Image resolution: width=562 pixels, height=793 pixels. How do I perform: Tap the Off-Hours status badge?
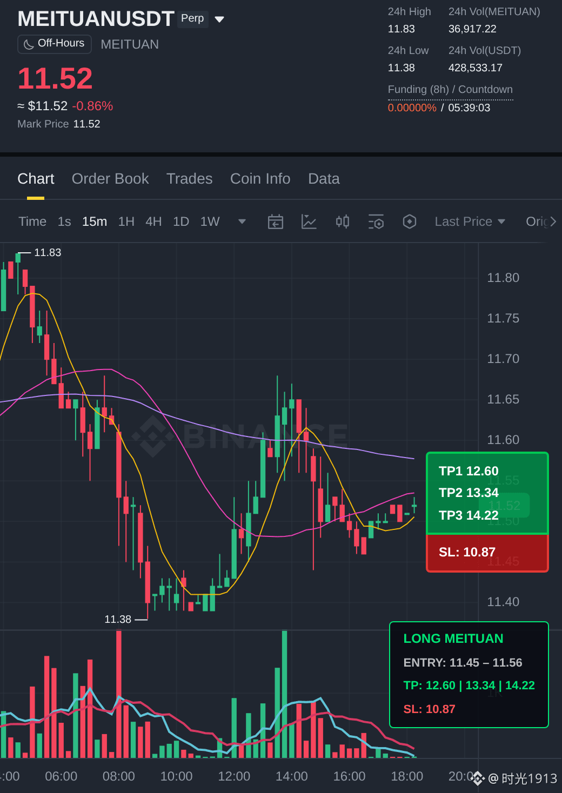[x=54, y=44]
